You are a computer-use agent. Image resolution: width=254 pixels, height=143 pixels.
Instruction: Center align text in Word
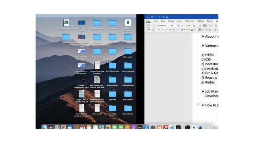[x=203, y=30]
